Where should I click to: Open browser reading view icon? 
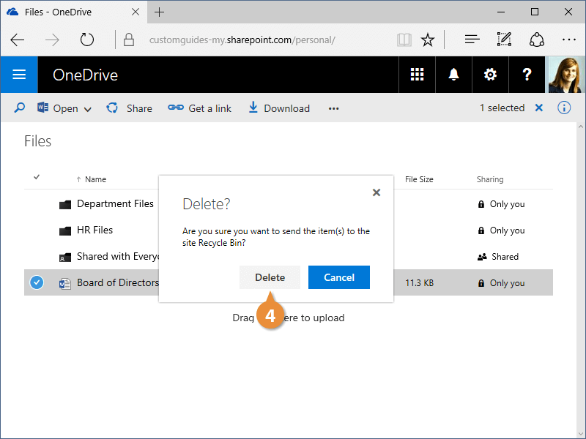click(404, 40)
